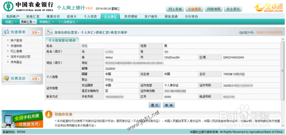Click the scrollbar down arrow
This screenshot has width=286, height=135.
click(283, 126)
